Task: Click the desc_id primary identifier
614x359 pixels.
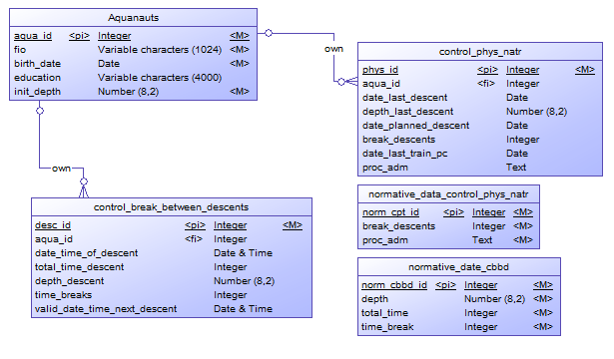Action: click(53, 225)
